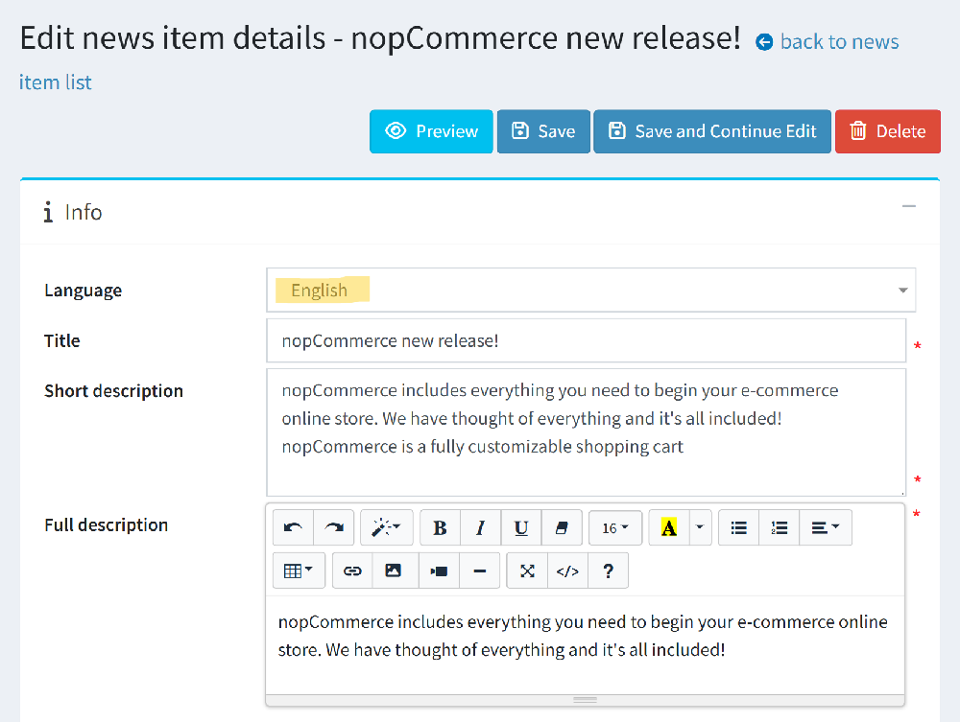
Task: Switch the editor to fullscreen mode
Action: (x=526, y=571)
